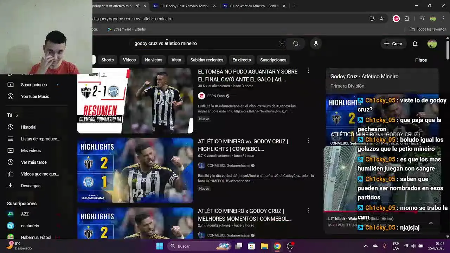Open File Explorer from the taskbar
The image size is (450, 253).
264,246
